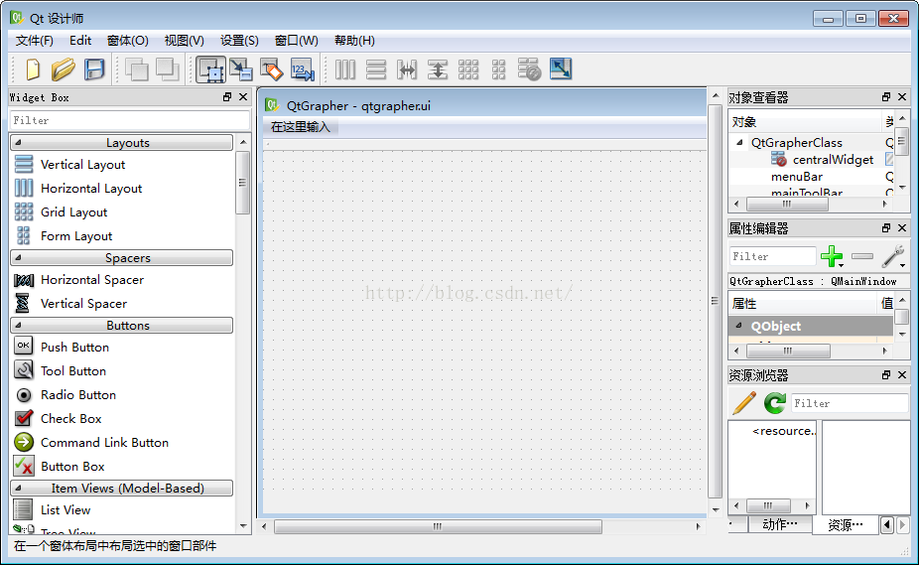
Task: Edit resources with pencil icon
Action: tap(744, 403)
